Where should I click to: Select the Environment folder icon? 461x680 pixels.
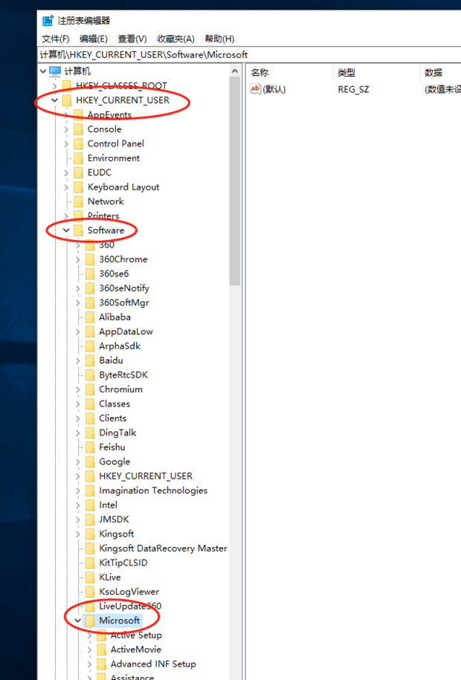tap(79, 158)
